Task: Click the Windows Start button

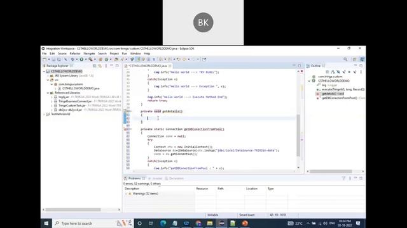Action: pos(46,224)
